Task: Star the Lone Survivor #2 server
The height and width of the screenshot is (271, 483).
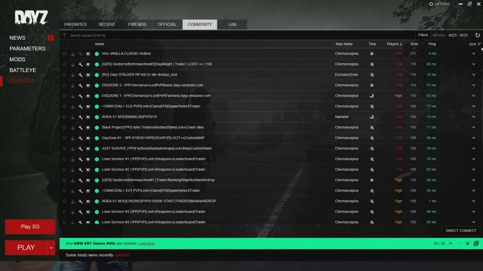Action: [64, 169]
